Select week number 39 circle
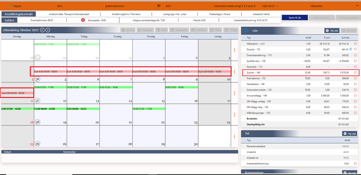361x175 pixels. (37, 144)
